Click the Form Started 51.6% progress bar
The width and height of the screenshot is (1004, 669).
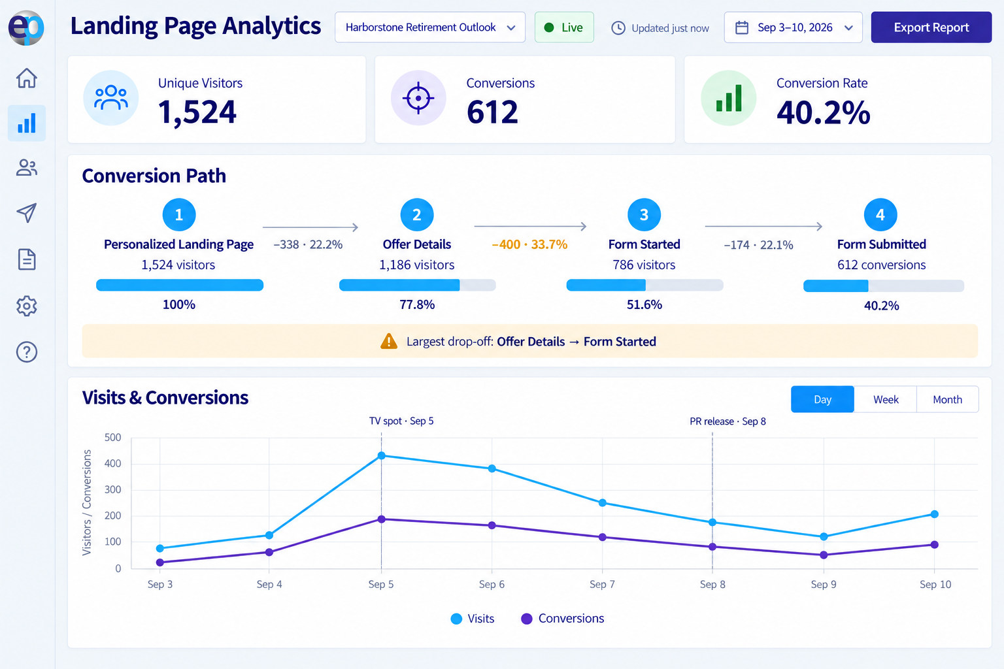tap(645, 285)
